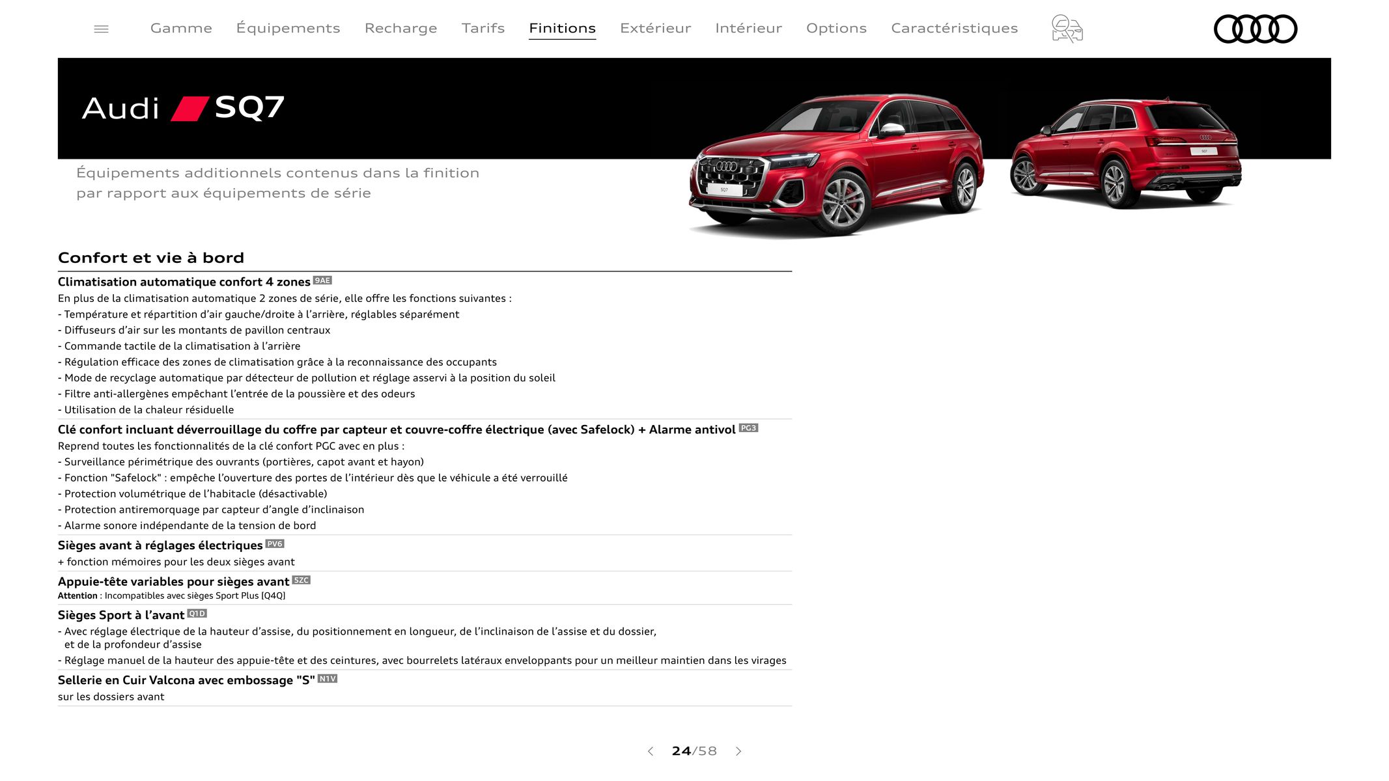Select Sellerie en Cuir Valcona heading

(x=186, y=680)
